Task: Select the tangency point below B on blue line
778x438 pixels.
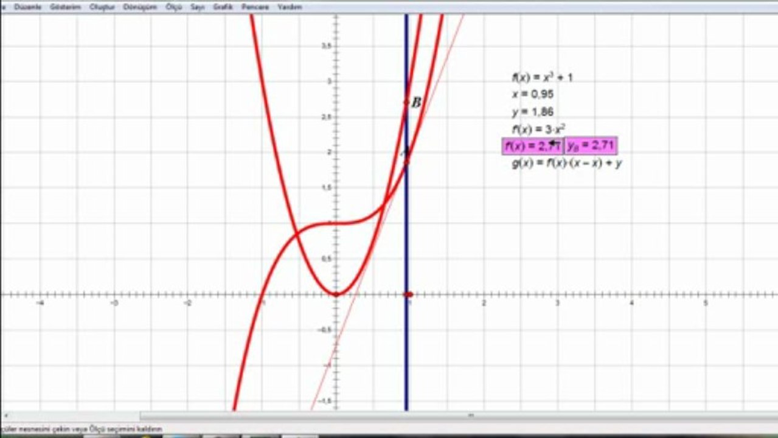Action: click(x=406, y=162)
